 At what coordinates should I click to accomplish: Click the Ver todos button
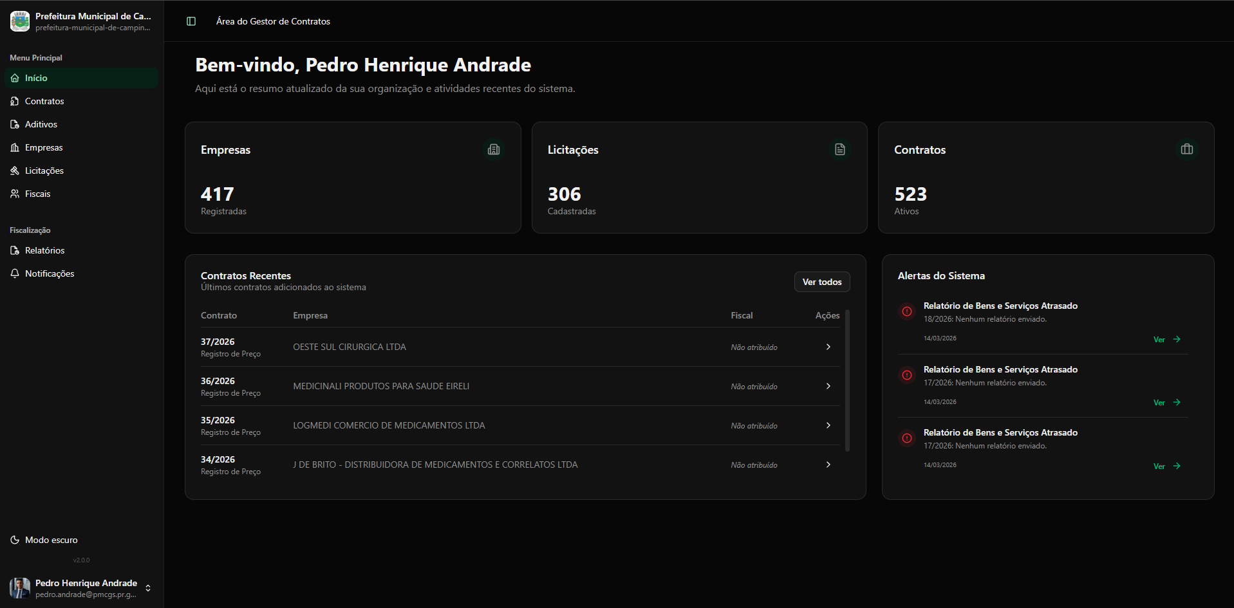point(822,282)
